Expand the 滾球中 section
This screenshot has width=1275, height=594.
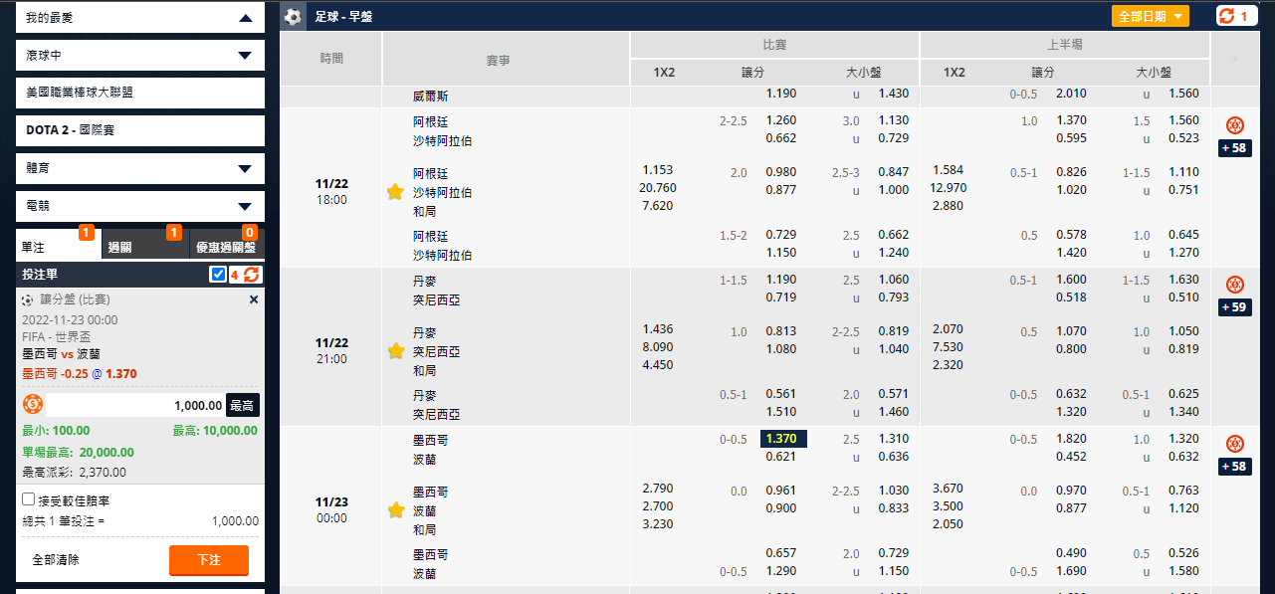(245, 56)
